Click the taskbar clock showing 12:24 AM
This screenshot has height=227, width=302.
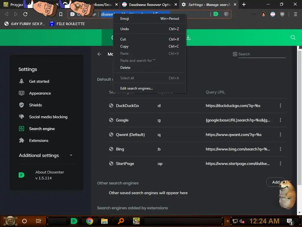click(264, 221)
